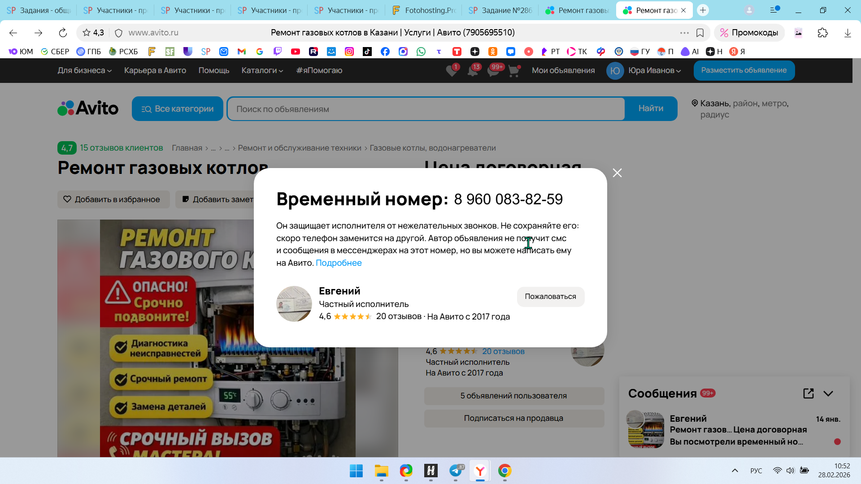Image resolution: width=861 pixels, height=484 pixels.
Task: Click the browser bookmark icon
Action: point(700,33)
